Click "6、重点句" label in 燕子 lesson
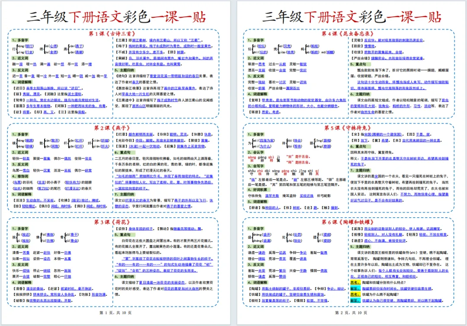Screen dimensions: 467x326 (123, 152)
